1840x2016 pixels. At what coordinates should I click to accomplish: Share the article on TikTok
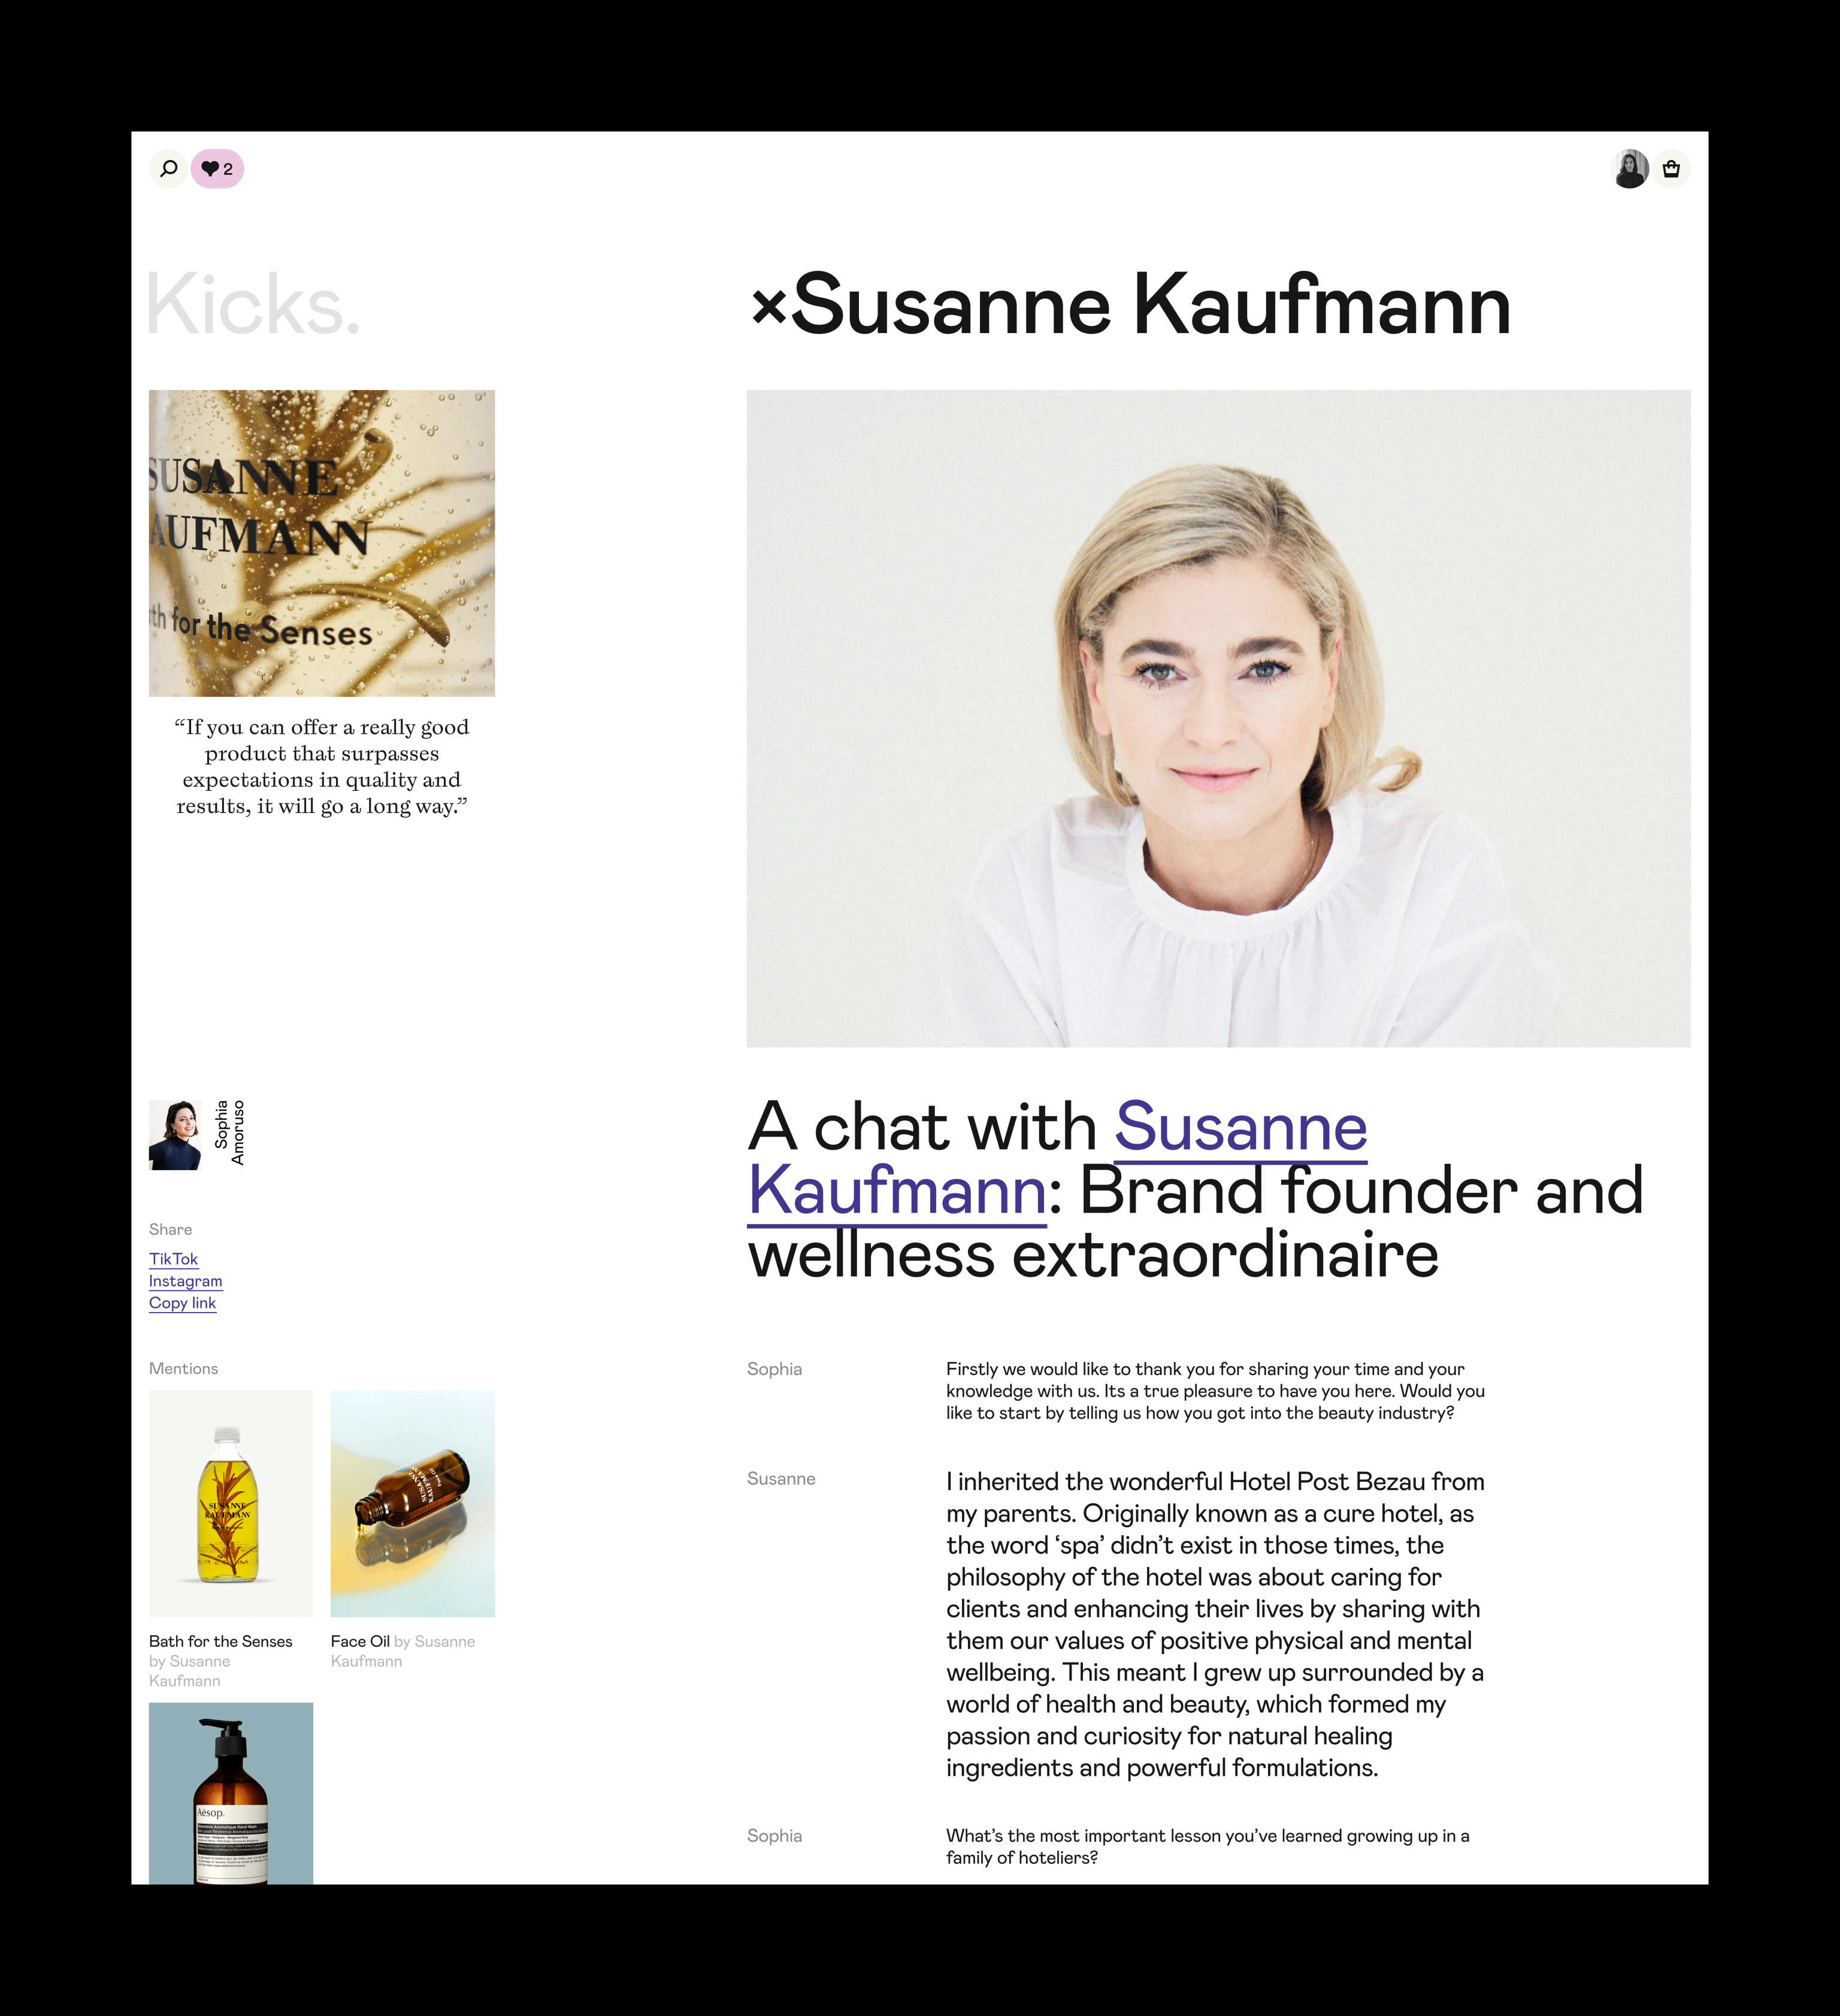(x=174, y=1259)
